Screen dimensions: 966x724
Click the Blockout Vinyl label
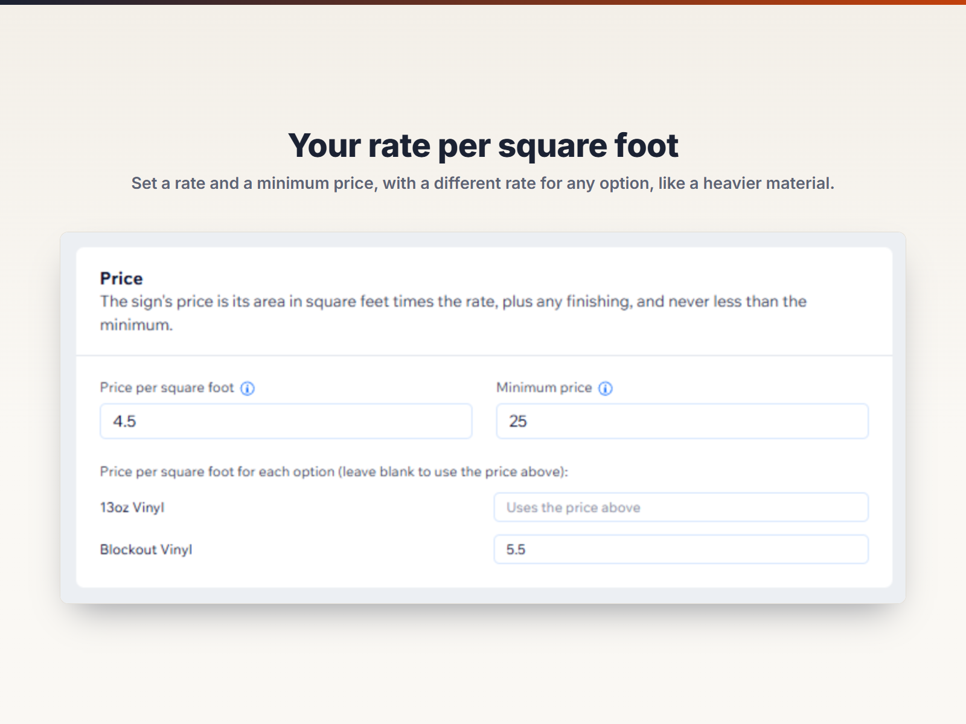[x=146, y=550]
